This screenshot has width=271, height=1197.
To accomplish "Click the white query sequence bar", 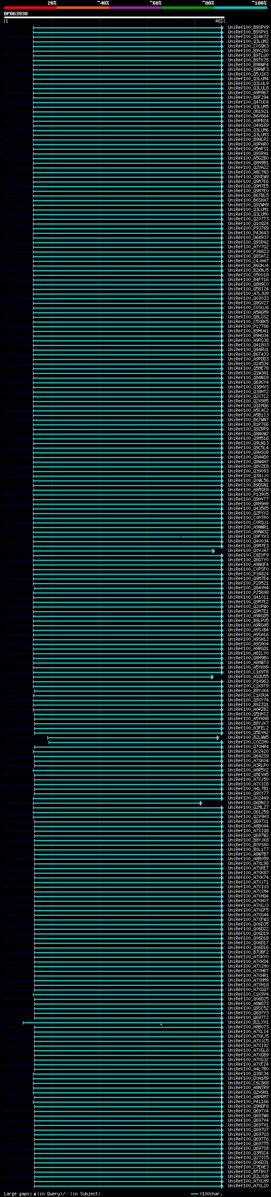I will [114, 18].
